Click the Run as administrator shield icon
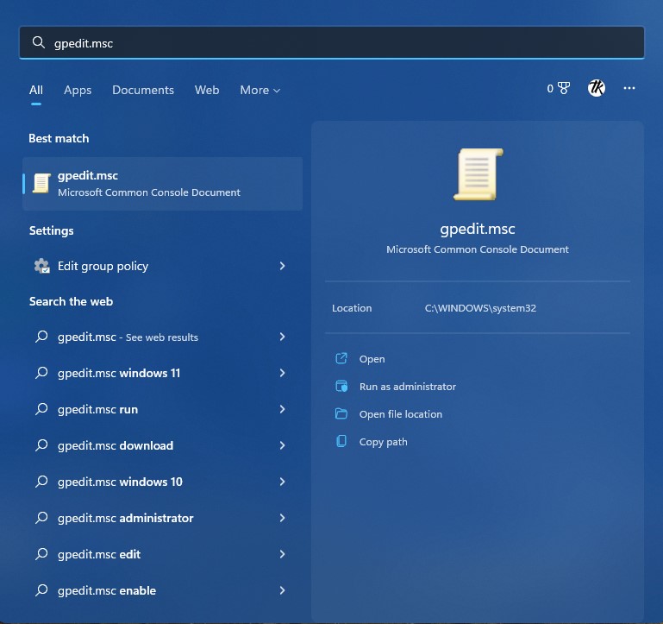This screenshot has height=624, width=663. 341,386
